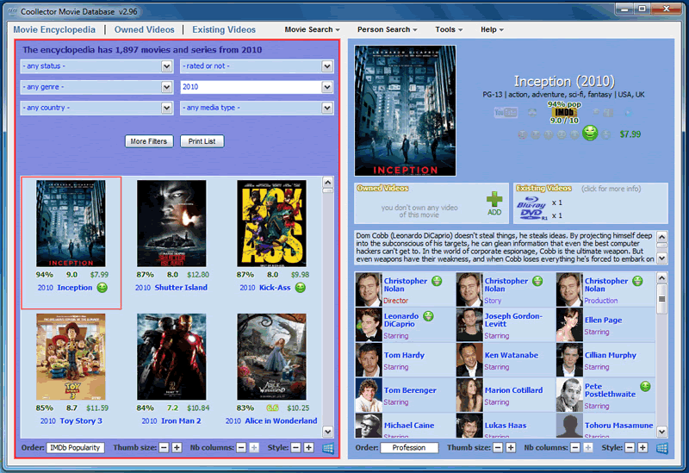
Task: Click smiley next to Christopher Nolan Director
Action: (x=437, y=281)
